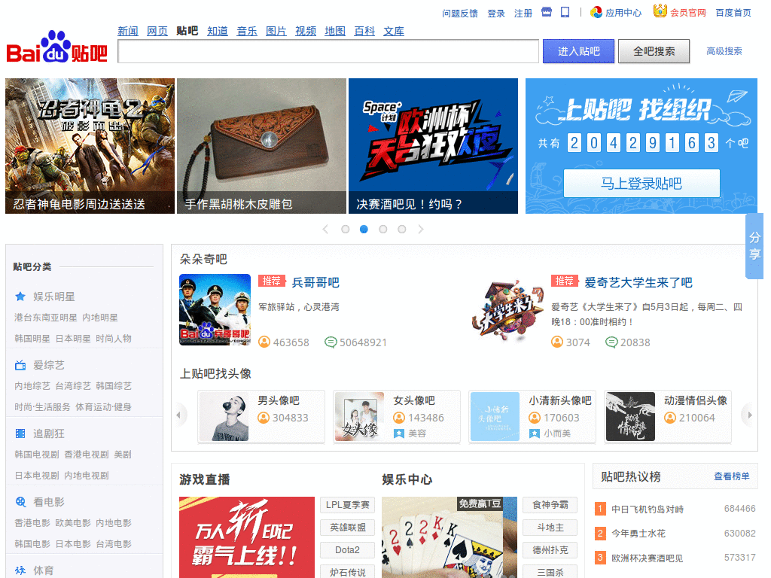Open the 问题反馈 link

point(460,14)
